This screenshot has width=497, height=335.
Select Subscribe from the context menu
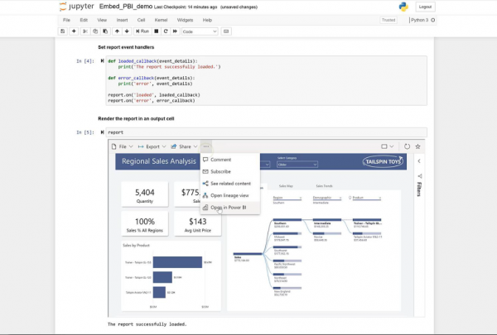click(230, 171)
